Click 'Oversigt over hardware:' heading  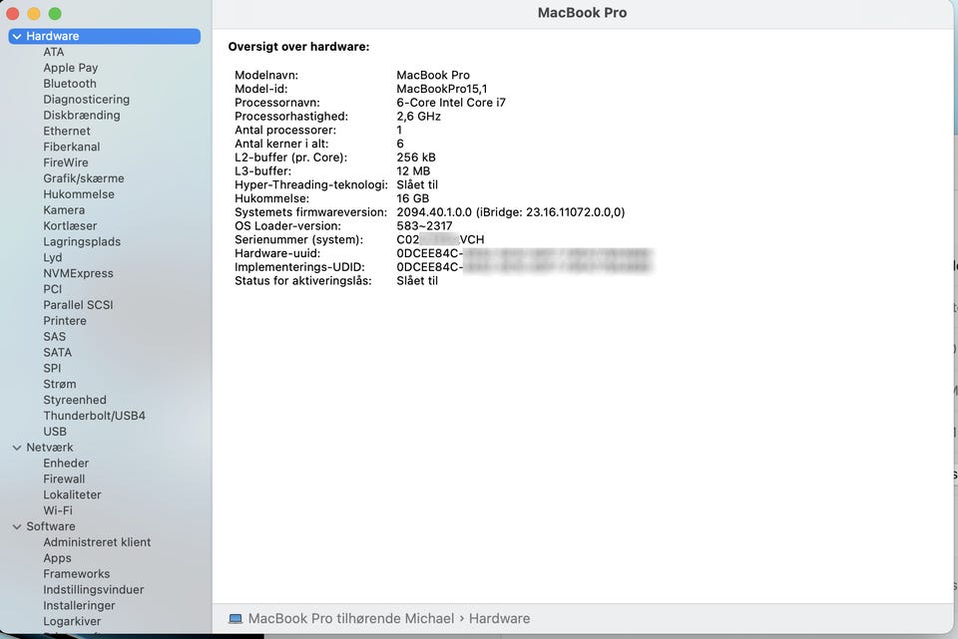click(x=298, y=47)
